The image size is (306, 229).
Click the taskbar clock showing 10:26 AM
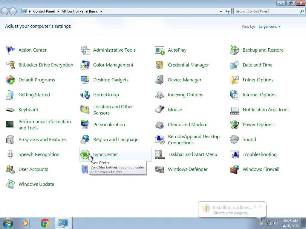click(291, 223)
